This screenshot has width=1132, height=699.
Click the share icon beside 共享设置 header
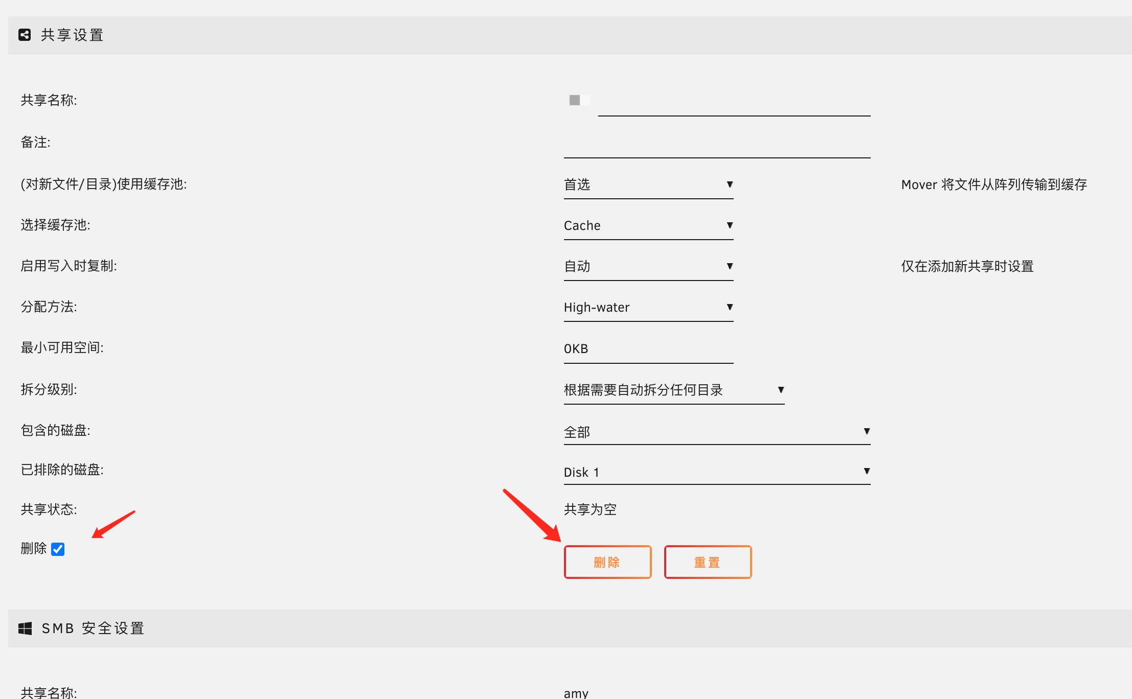(x=25, y=35)
